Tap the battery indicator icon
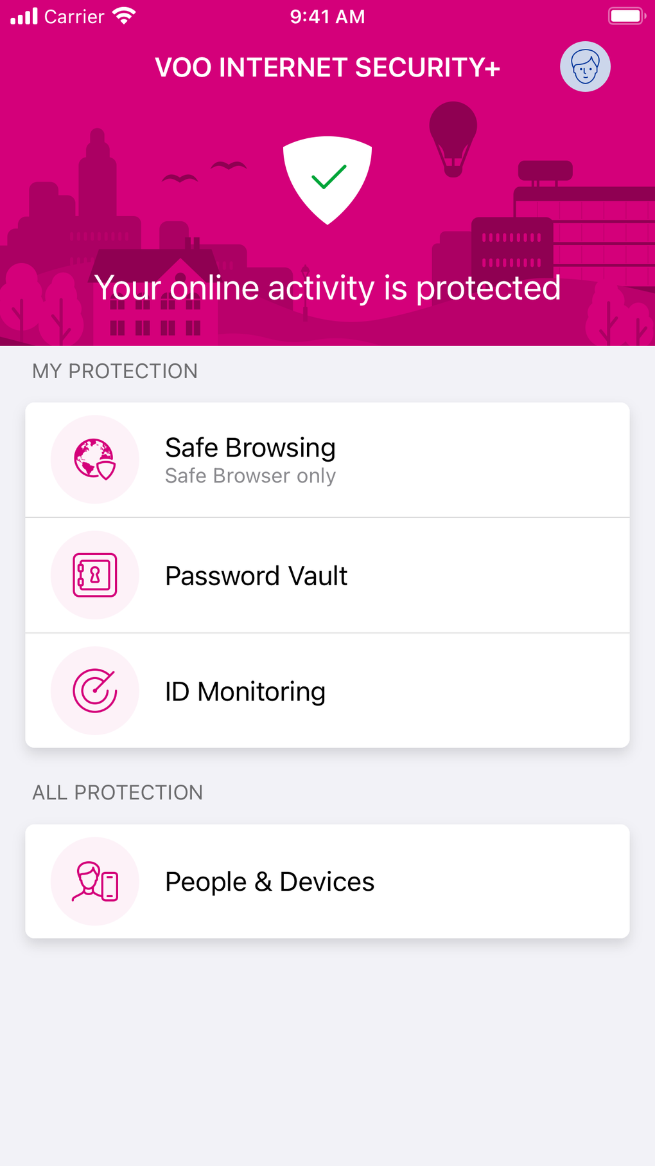This screenshot has width=655, height=1166. click(625, 16)
